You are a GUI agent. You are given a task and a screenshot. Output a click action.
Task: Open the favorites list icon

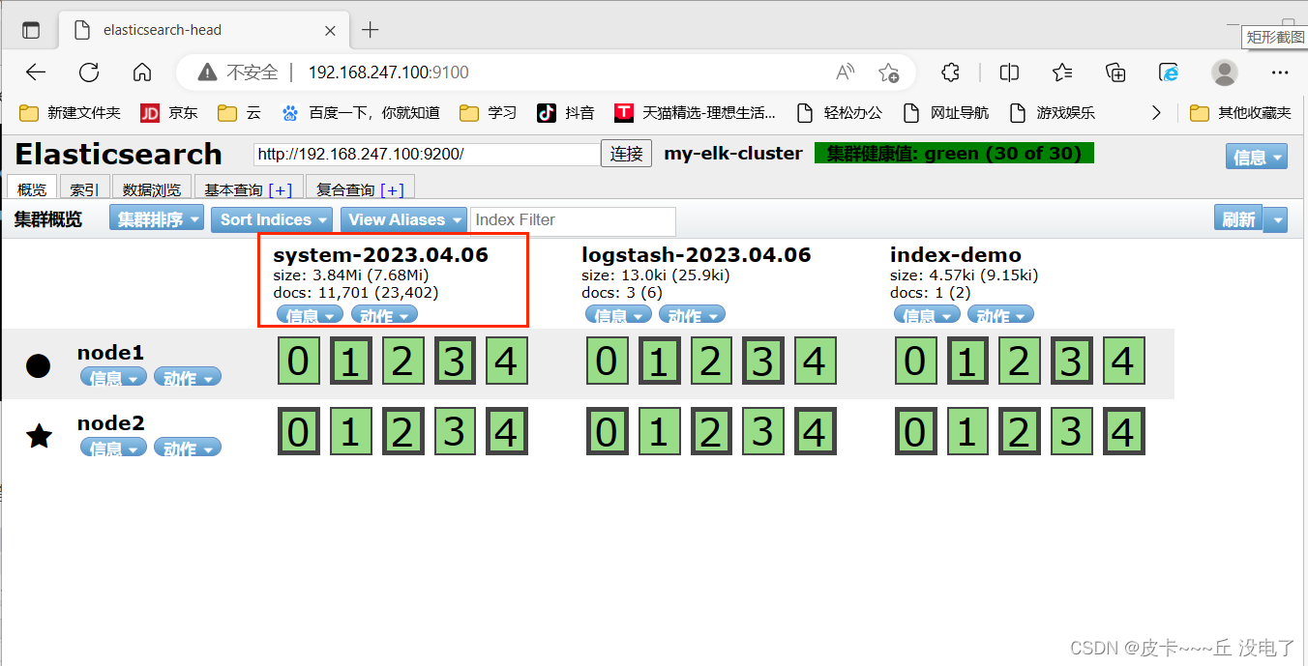tap(1062, 72)
